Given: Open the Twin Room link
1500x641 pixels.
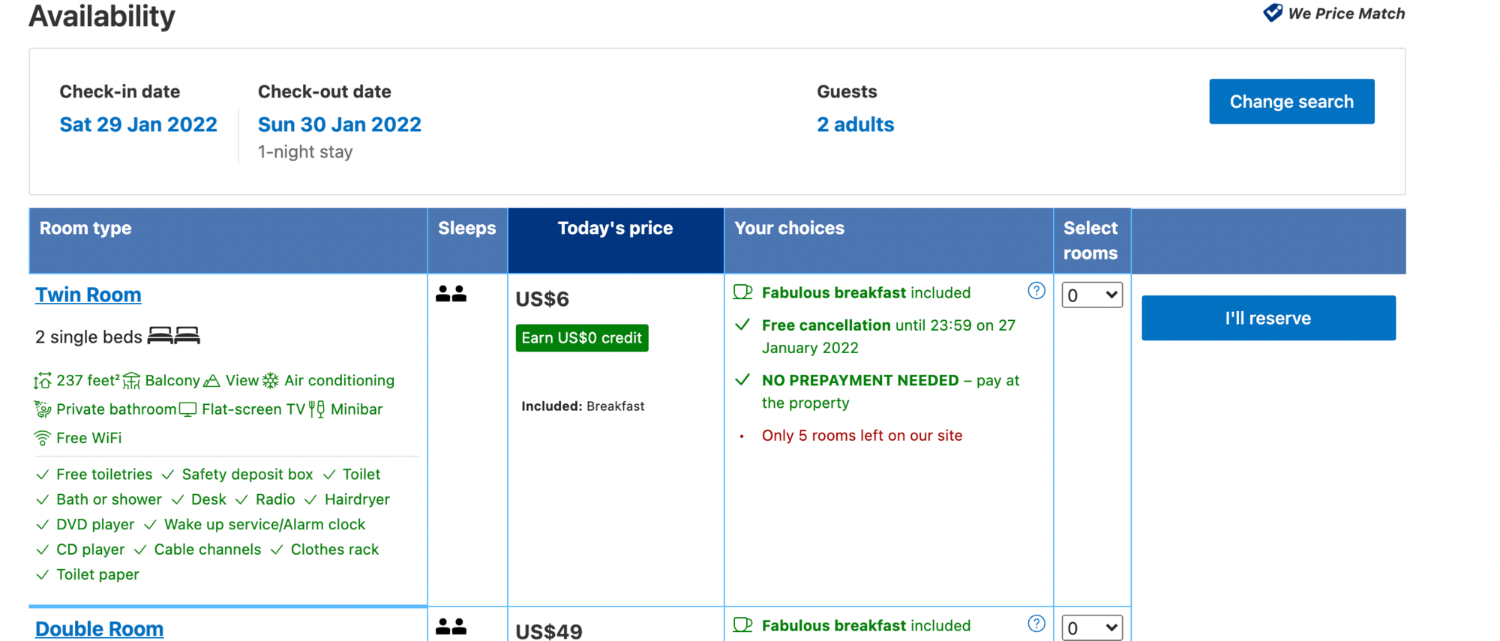Looking at the screenshot, I should pyautogui.click(x=88, y=295).
